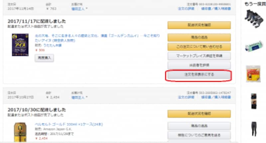Expand the recipient name dropdown of the October order
The height and width of the screenshot is (143, 266).
(79, 97)
